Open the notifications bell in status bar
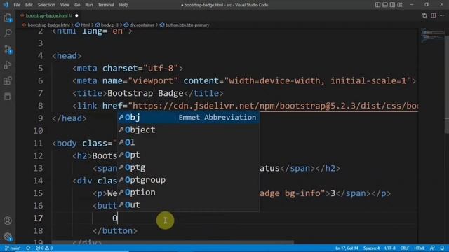The width and height of the screenshot is (449, 252). [443, 248]
